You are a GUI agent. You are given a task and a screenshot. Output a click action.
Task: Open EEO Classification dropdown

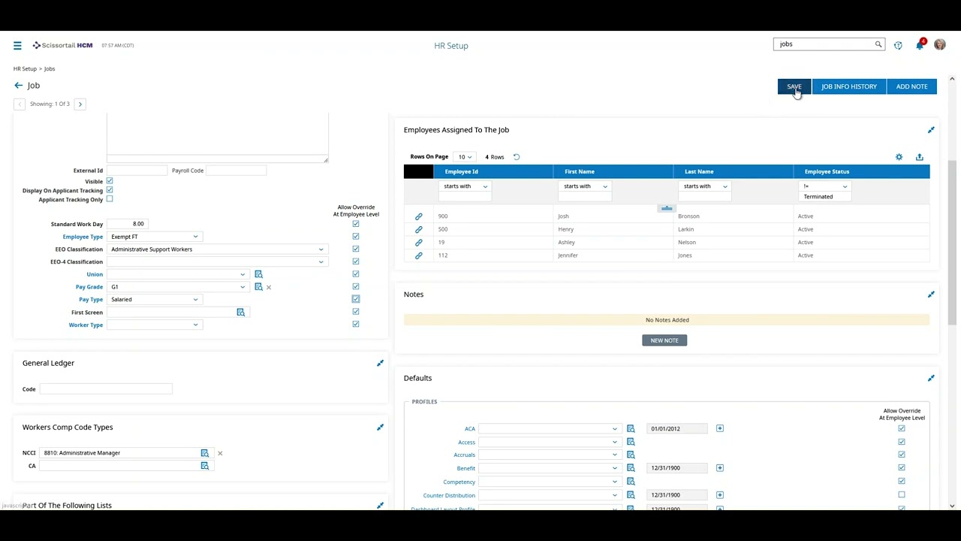click(217, 249)
